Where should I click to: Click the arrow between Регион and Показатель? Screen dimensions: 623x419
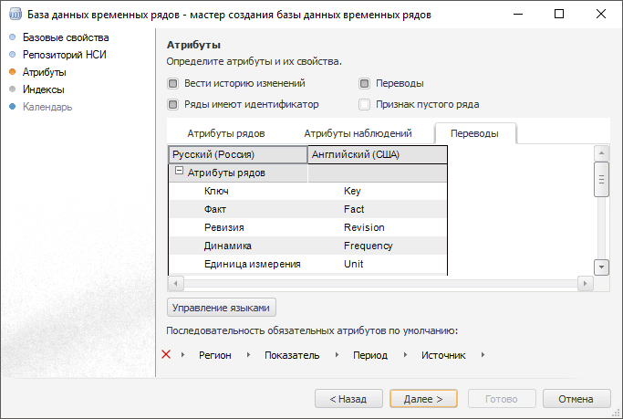tap(249, 355)
